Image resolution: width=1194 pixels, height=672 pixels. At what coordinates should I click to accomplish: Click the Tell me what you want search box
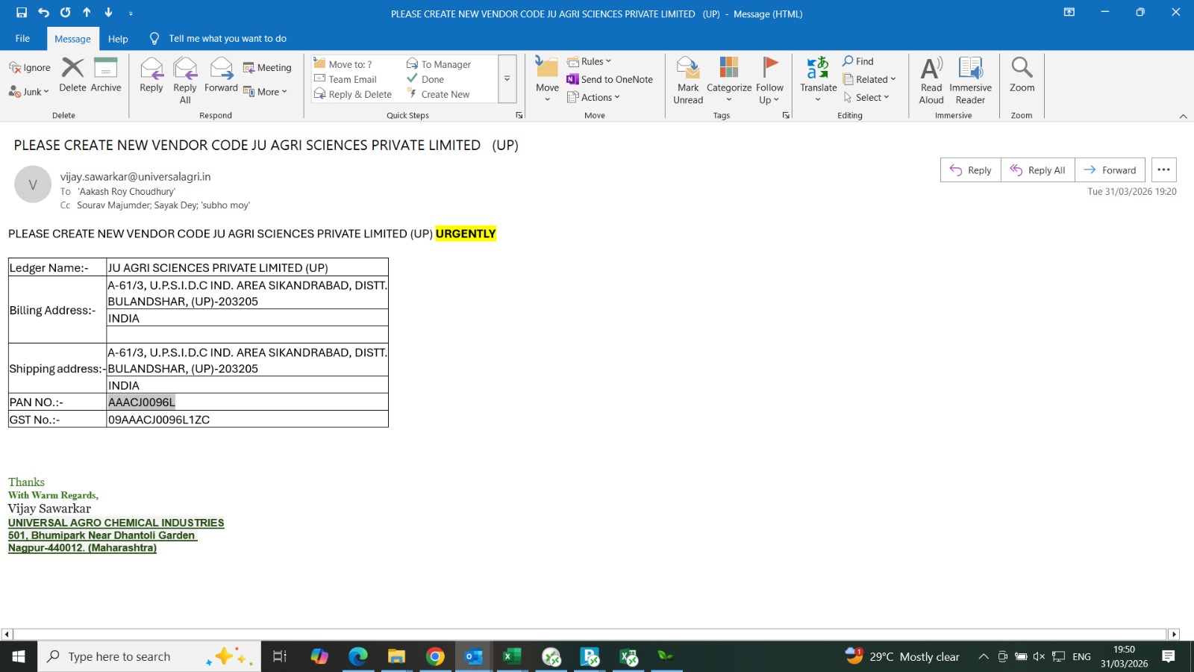pos(227,39)
